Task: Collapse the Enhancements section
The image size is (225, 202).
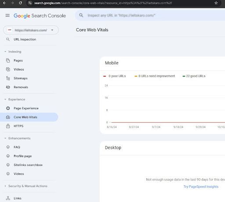Action: click(x=19, y=138)
